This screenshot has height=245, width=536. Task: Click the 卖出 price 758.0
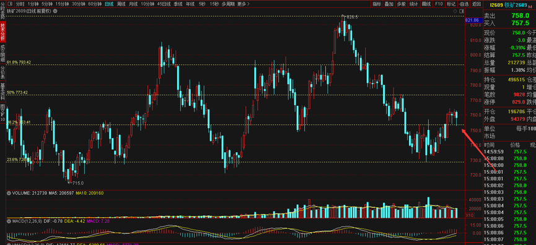click(520, 15)
